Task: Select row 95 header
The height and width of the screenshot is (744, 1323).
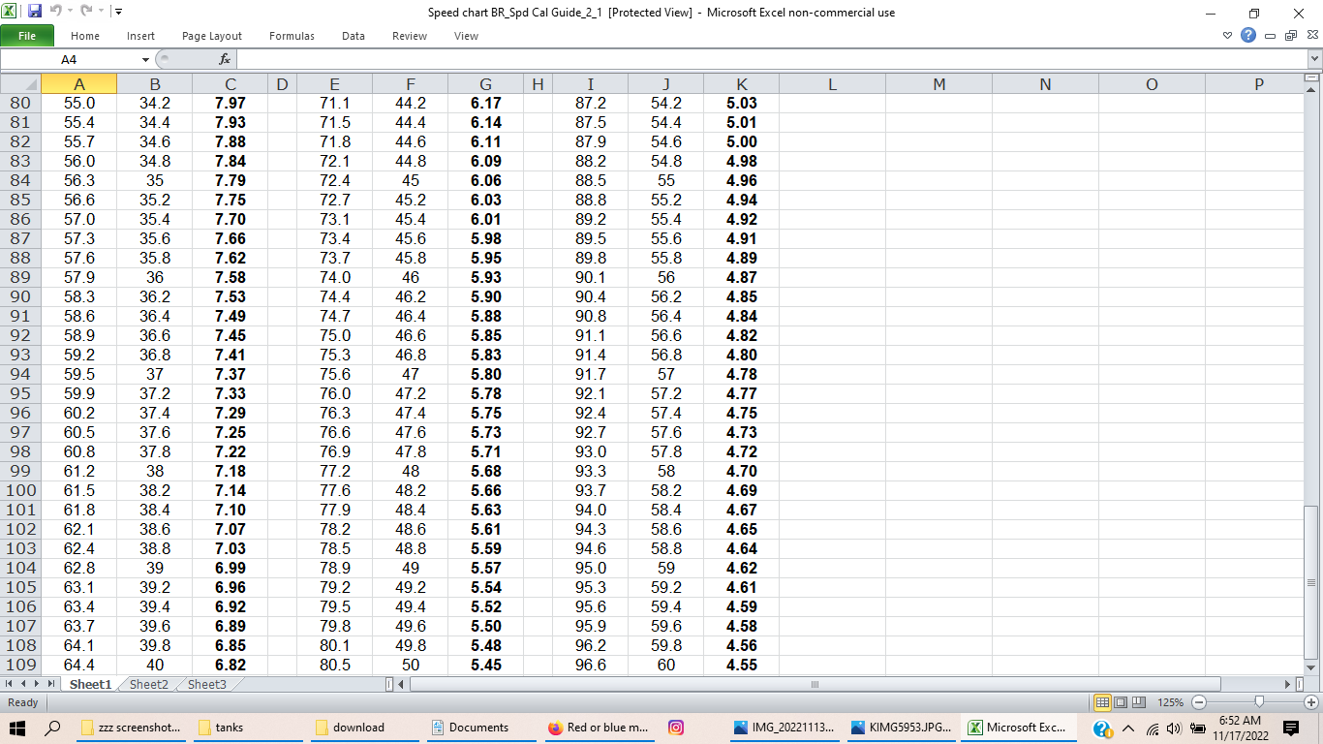Action: tap(20, 393)
